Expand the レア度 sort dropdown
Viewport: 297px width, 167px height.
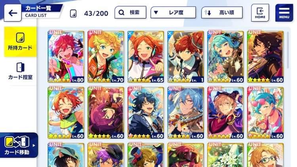pyautogui.click(x=173, y=13)
